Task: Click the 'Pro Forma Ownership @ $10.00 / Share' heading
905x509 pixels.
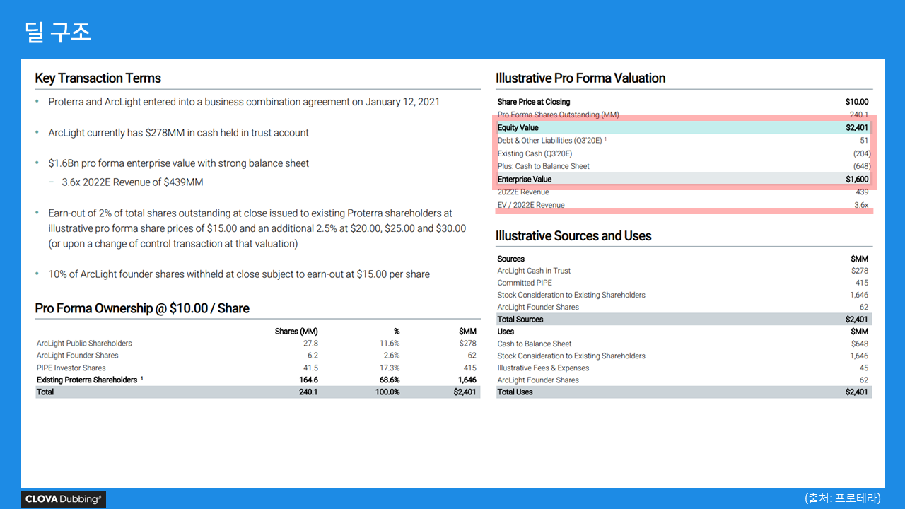Action: point(142,308)
